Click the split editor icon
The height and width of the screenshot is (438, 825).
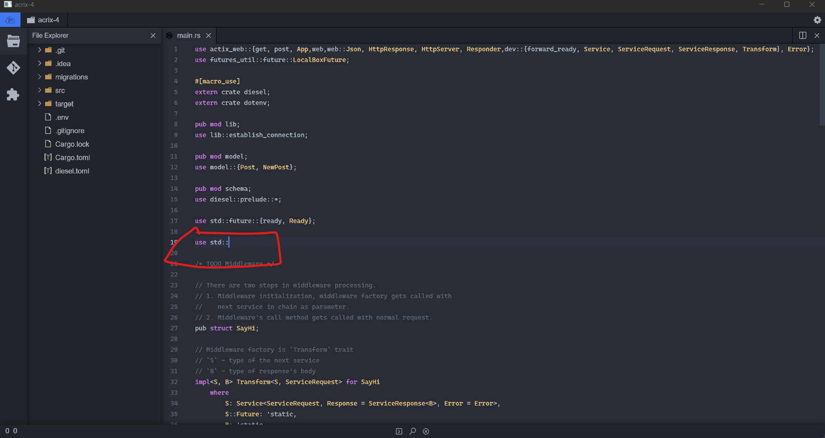tap(803, 35)
